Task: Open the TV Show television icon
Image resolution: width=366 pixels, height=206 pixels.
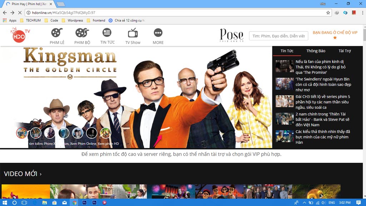Action: click(x=133, y=33)
